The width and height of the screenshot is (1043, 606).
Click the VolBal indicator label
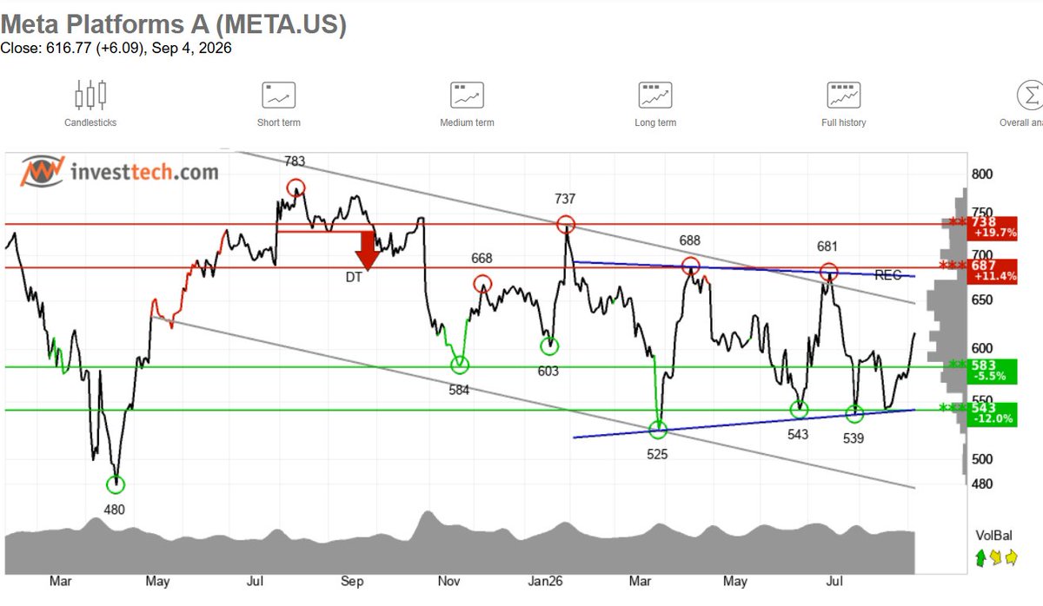[994, 536]
